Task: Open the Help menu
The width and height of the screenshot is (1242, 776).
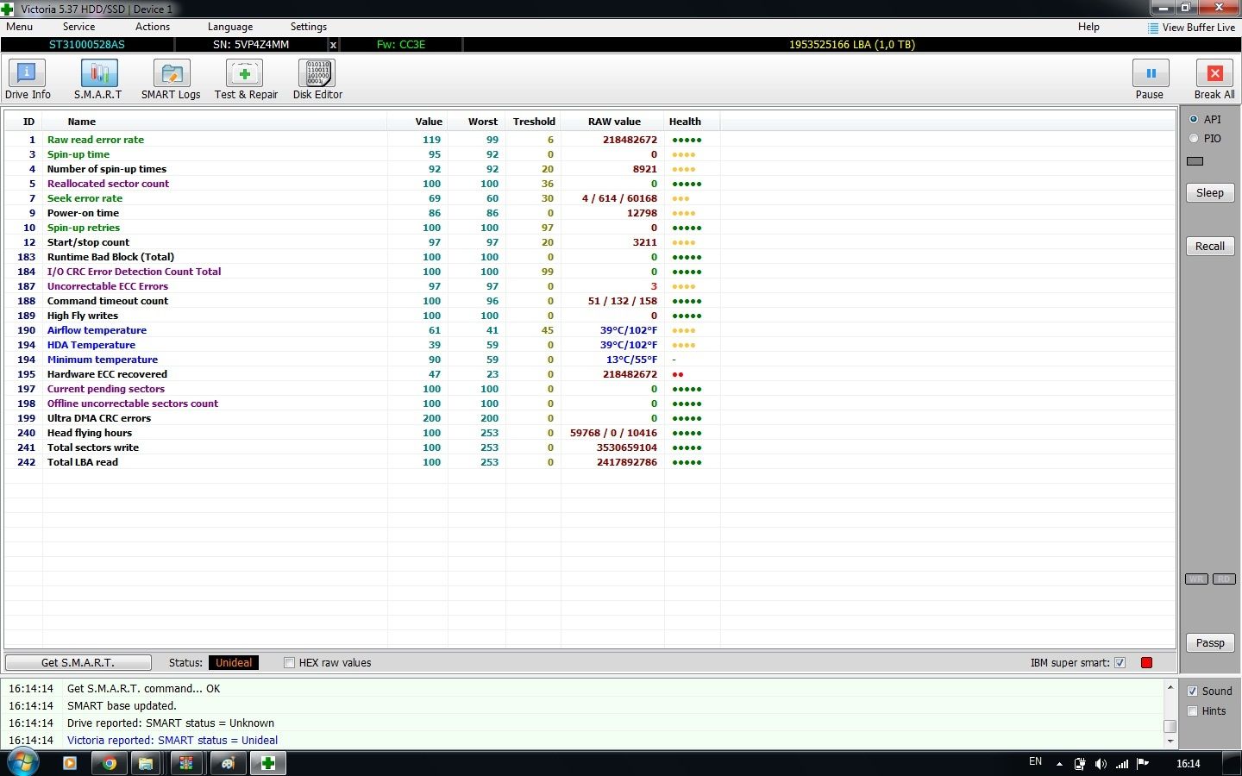Action: [x=1088, y=27]
